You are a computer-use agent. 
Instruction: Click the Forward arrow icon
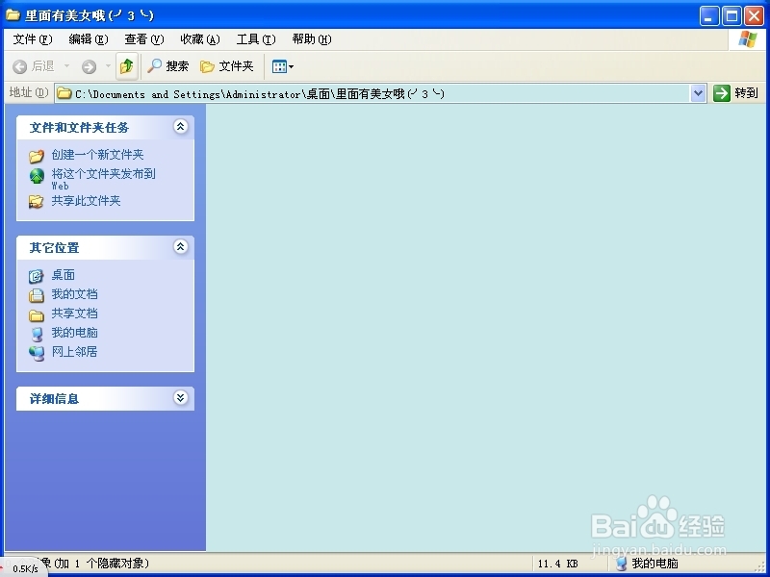pyautogui.click(x=89, y=66)
